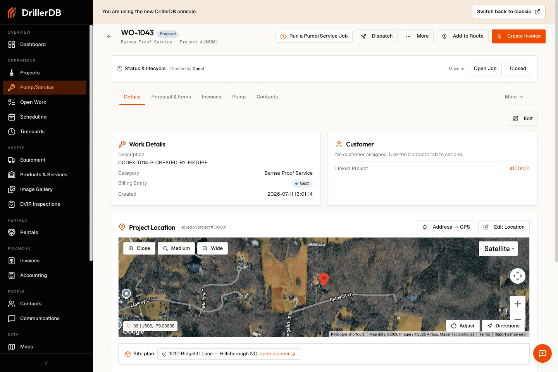Set map zoom to Wide
Viewport: 558px width, 372px height.
point(212,248)
